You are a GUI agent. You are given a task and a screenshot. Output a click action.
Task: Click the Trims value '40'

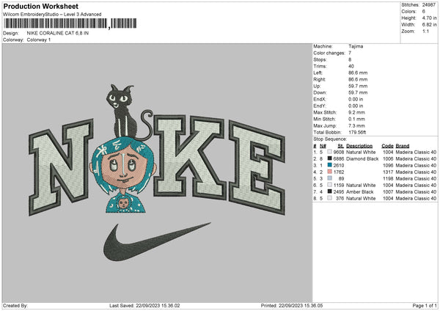351,66
